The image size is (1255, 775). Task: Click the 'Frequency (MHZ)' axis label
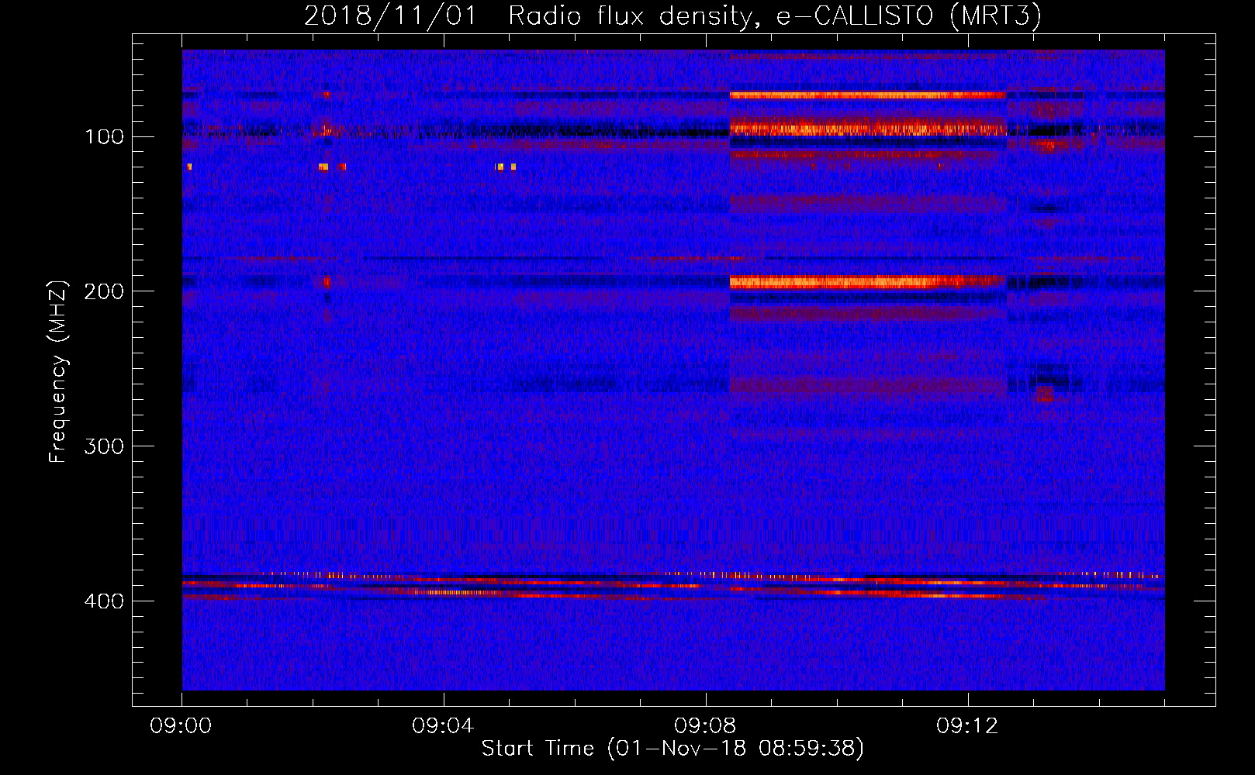click(x=58, y=371)
